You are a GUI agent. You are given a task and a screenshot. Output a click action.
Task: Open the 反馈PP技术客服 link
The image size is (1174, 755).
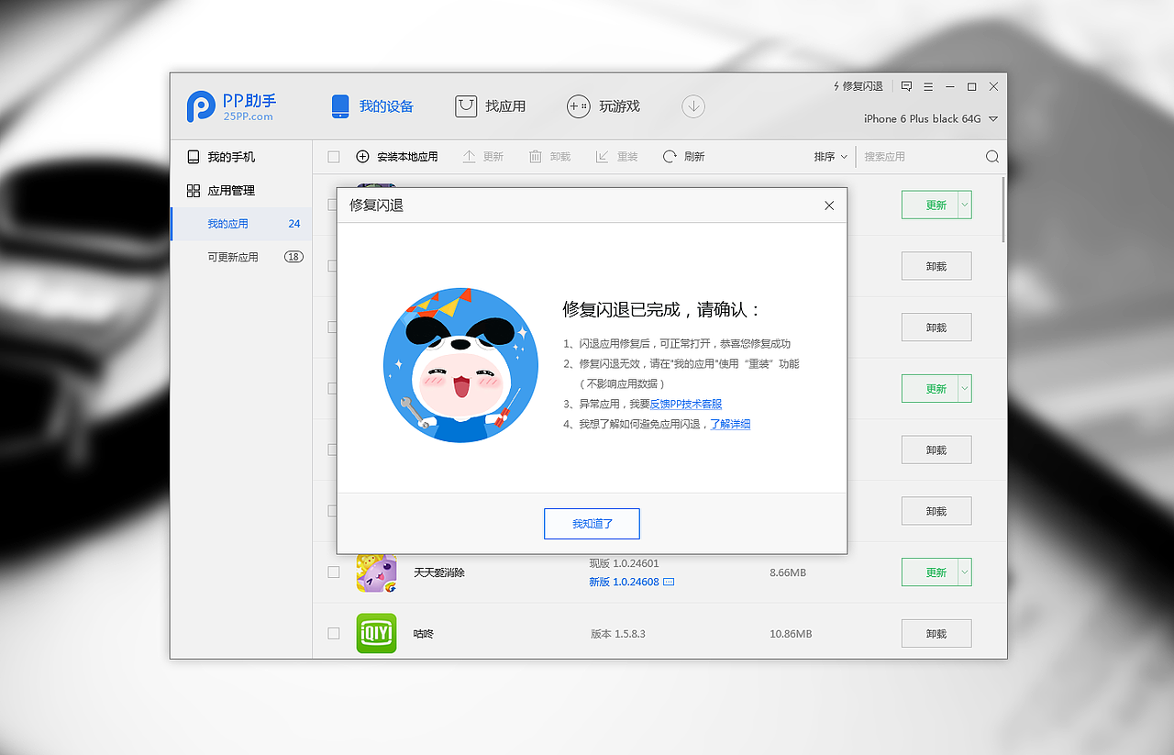point(686,404)
